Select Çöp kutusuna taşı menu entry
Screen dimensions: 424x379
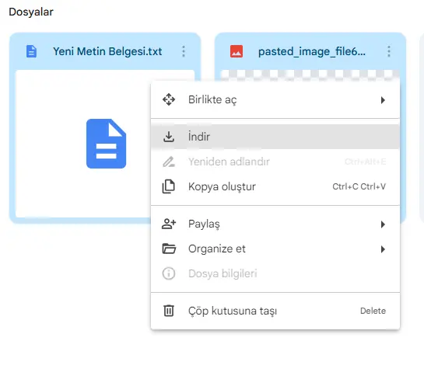275,311
